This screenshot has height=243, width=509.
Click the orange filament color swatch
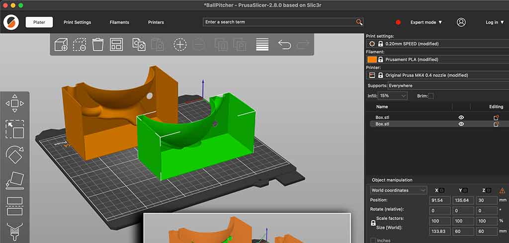(x=372, y=60)
